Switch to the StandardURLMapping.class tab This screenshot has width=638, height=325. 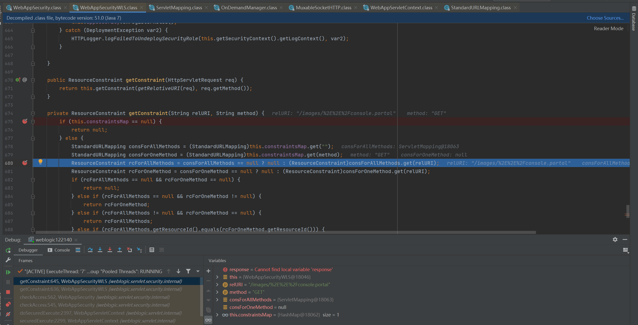(x=481, y=8)
